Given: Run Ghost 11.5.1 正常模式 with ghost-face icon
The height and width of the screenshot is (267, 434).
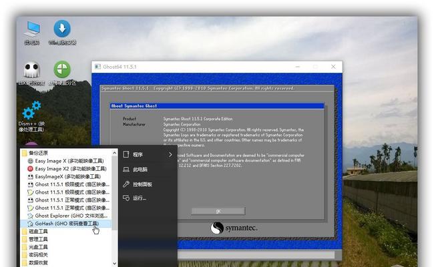Looking at the screenshot, I should (x=69, y=200).
